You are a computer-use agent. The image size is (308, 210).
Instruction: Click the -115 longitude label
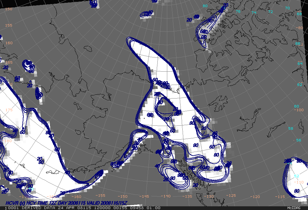(x=280, y=196)
